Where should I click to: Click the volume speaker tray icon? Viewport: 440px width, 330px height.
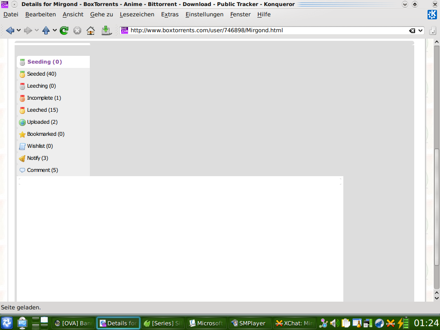[x=334, y=323]
